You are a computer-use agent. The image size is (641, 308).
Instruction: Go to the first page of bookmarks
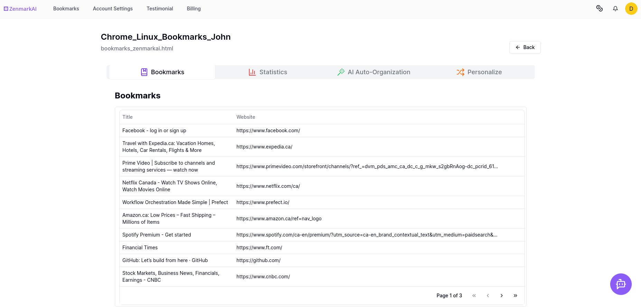point(474,296)
